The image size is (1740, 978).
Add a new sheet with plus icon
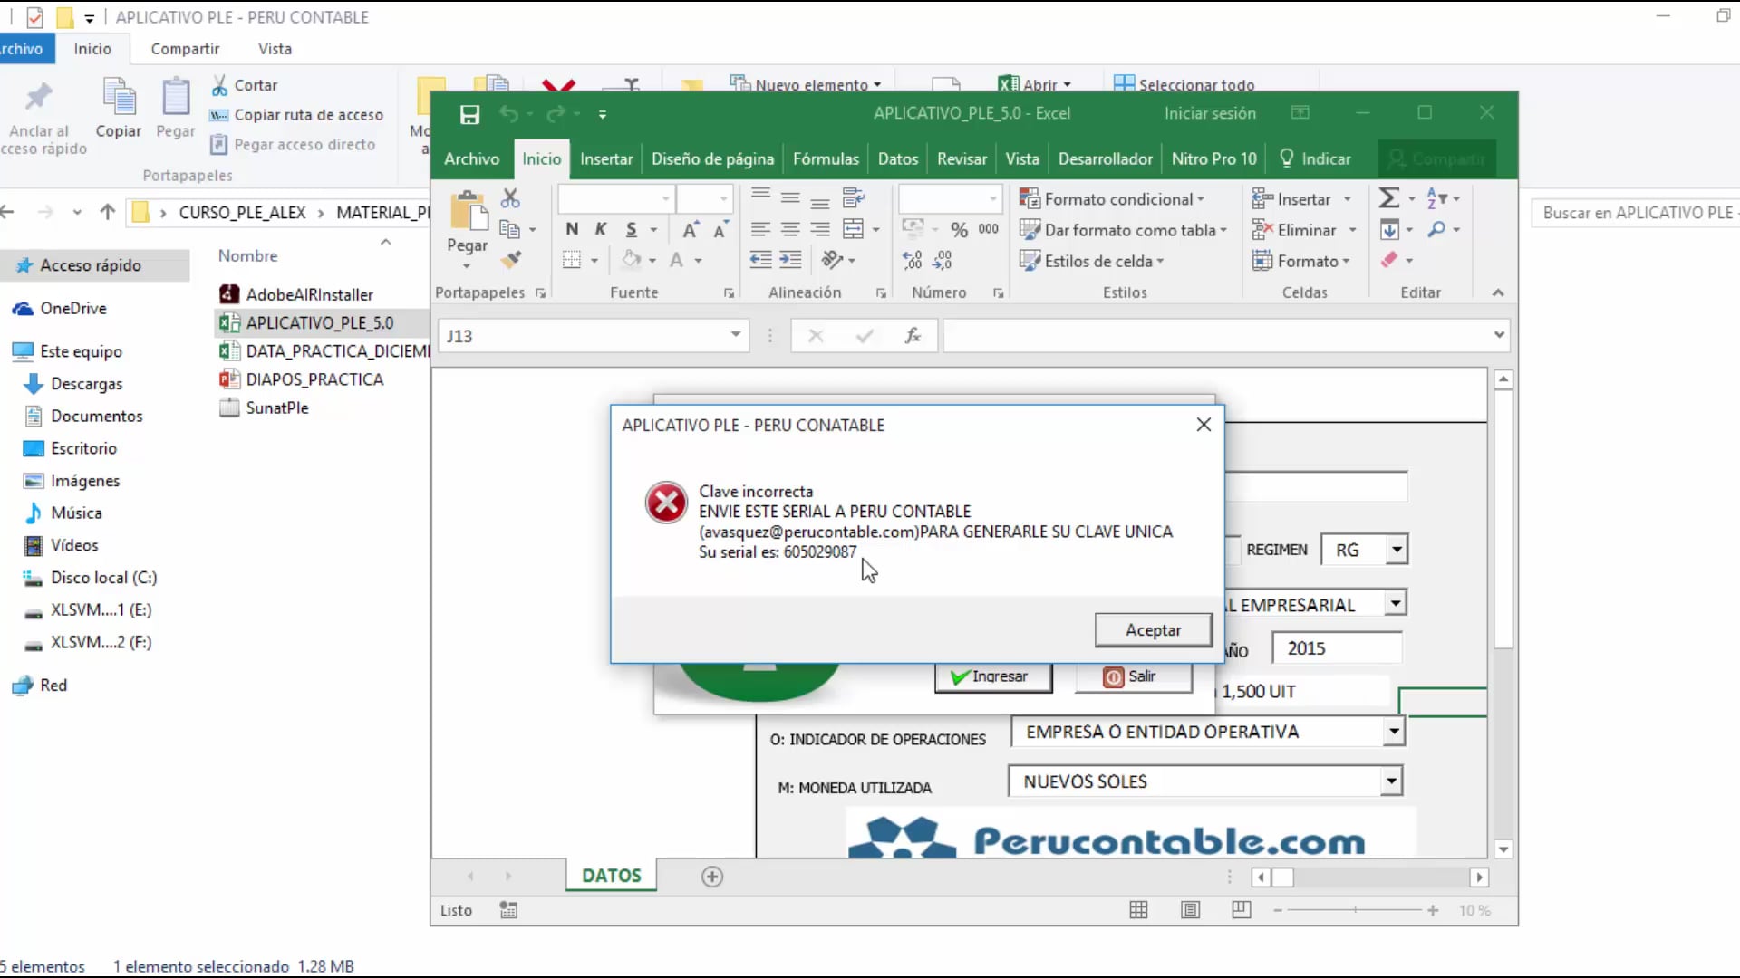point(712,877)
